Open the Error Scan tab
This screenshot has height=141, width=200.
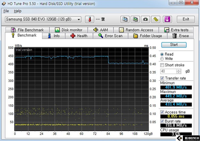tap(111, 36)
